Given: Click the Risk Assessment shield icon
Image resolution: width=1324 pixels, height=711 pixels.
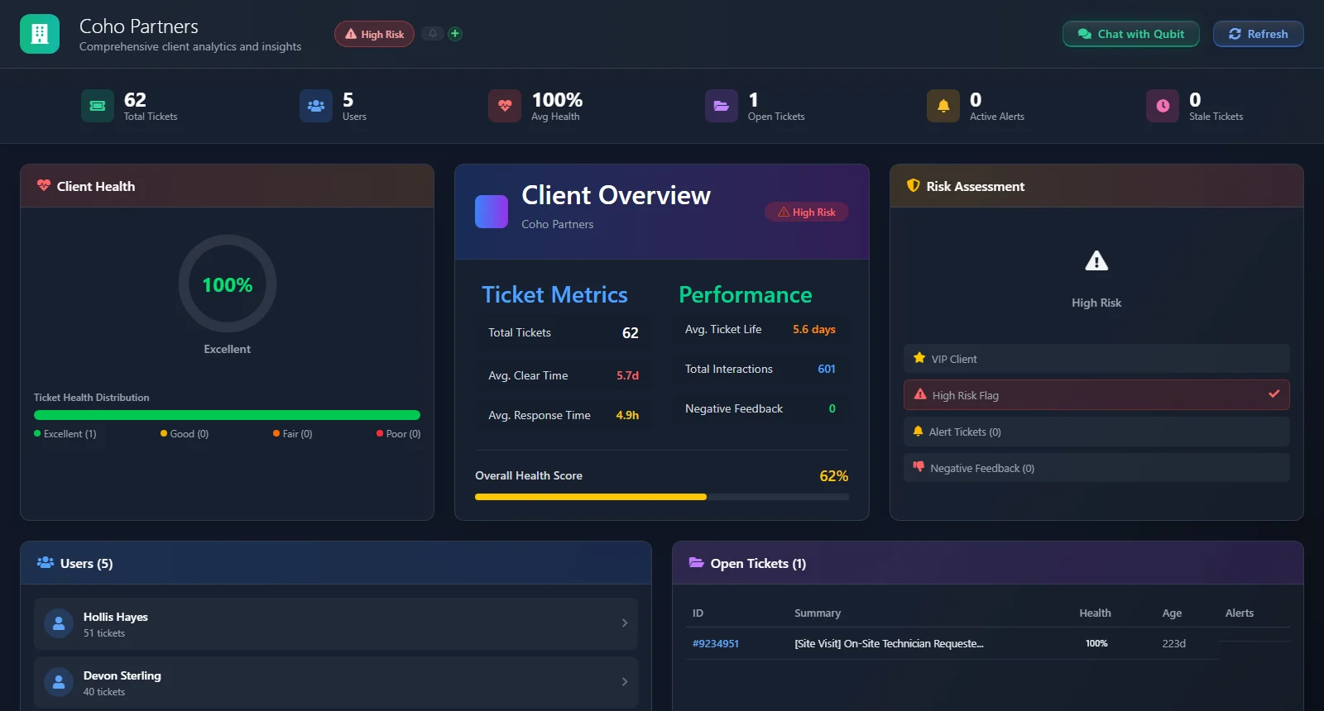Looking at the screenshot, I should pyautogui.click(x=914, y=186).
